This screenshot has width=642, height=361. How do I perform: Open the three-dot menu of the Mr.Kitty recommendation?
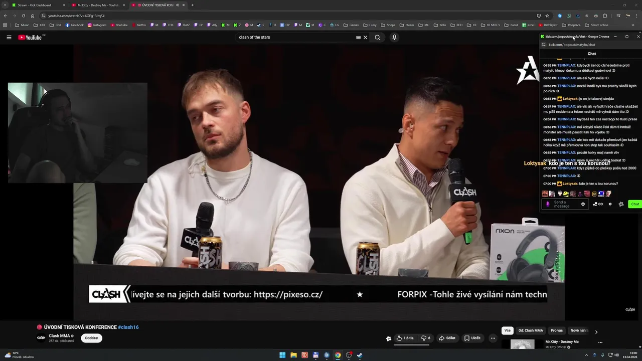coord(600,342)
